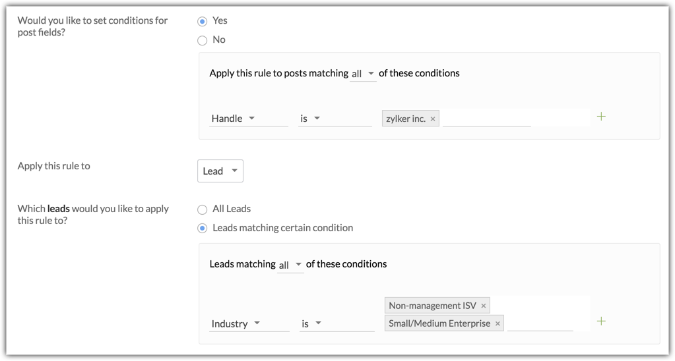Open the Industry field dropdown
This screenshot has width=675, height=361.
(x=249, y=323)
